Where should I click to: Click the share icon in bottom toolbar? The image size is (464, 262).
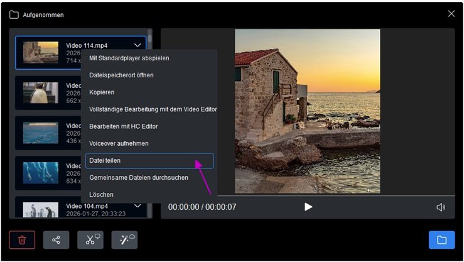(x=56, y=239)
